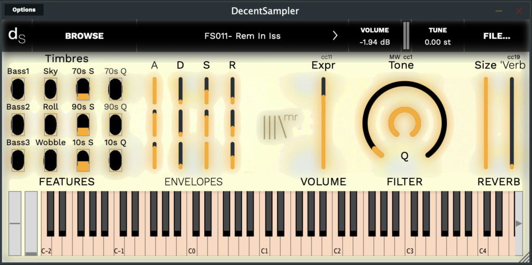Set the top row Attack slider
The image size is (532, 265).
click(155, 90)
